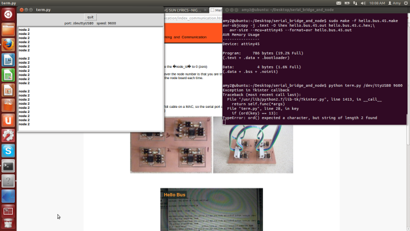Image resolution: width=410 pixels, height=231 pixels.
Task: Launch Firefox from the launcher
Action: (x=8, y=45)
